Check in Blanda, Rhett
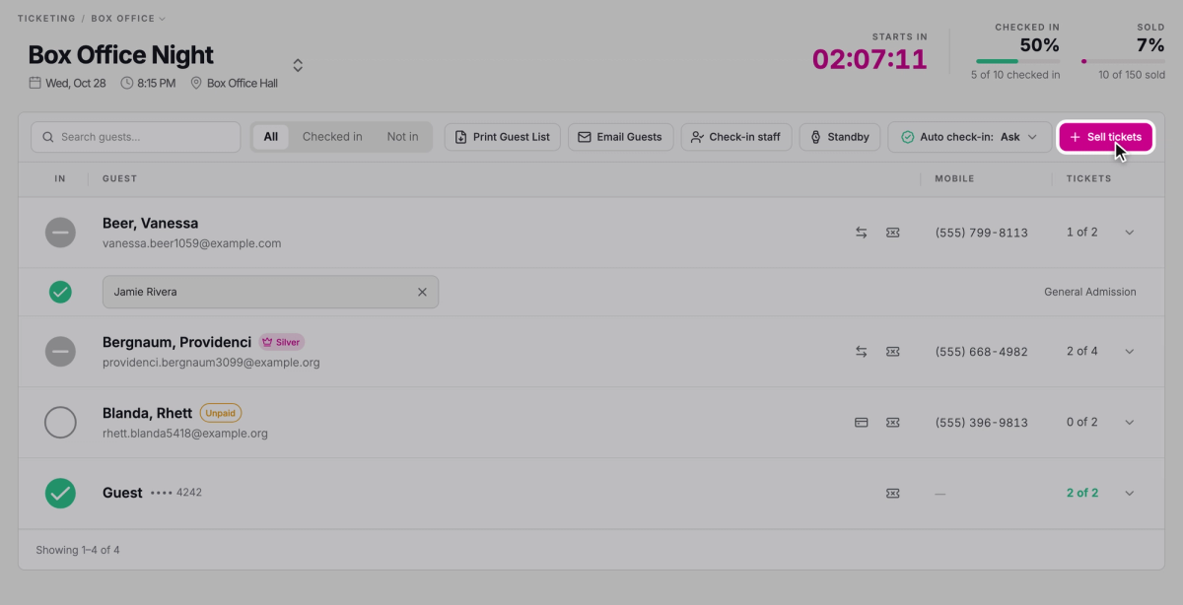Screen dimensions: 1183x605 (x=60, y=422)
